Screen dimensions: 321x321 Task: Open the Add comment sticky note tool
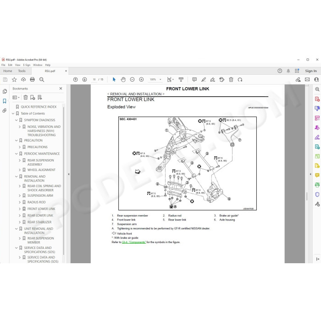pos(194,79)
